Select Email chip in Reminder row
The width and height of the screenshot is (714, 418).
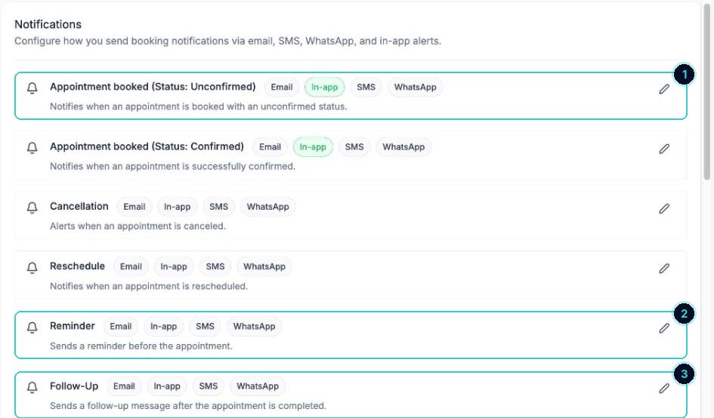coord(121,326)
